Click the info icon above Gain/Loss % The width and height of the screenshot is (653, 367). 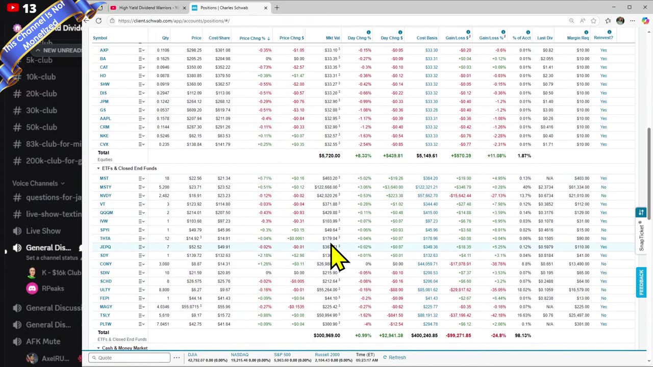(503, 32)
